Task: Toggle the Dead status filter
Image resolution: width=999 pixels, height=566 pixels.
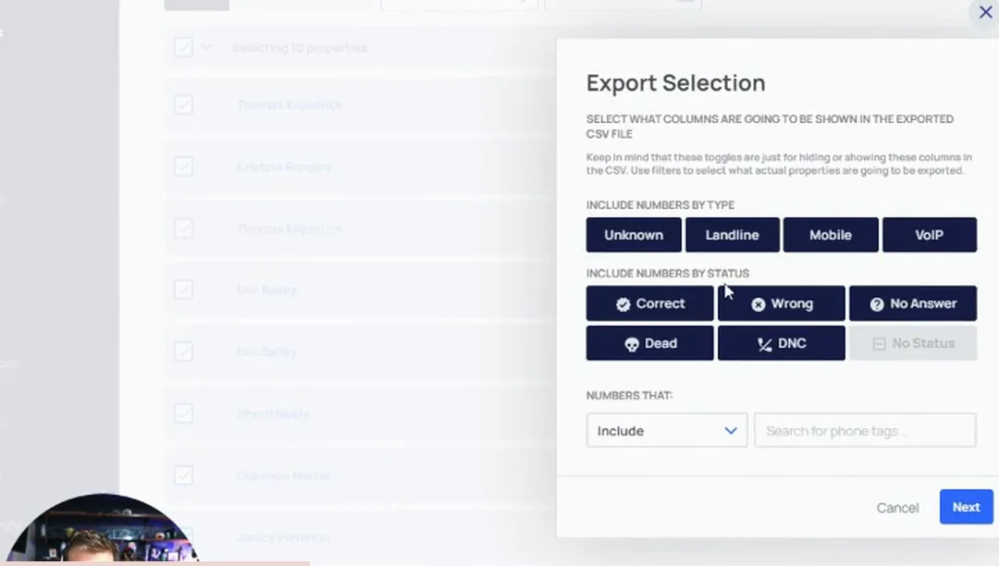Action: [650, 343]
